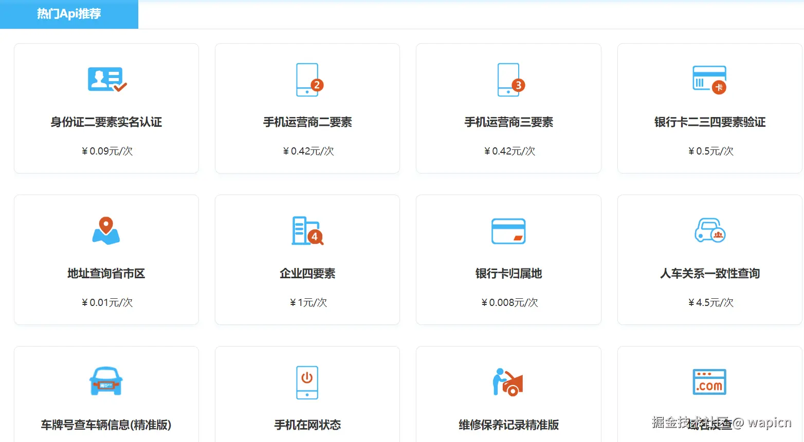Click the .com domain browser icon

709,382
